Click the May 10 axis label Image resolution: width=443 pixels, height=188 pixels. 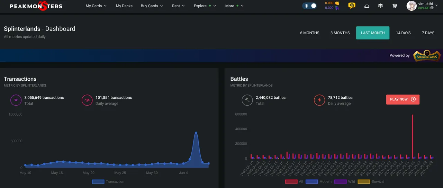25,173
